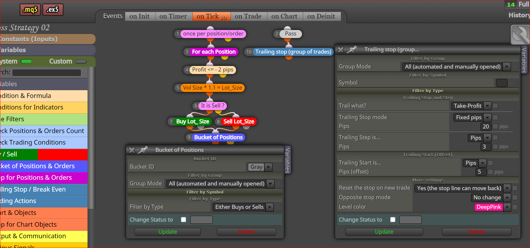530x248 pixels.
Task: Close the Bucket of Positions panel
Action: click(x=132, y=150)
